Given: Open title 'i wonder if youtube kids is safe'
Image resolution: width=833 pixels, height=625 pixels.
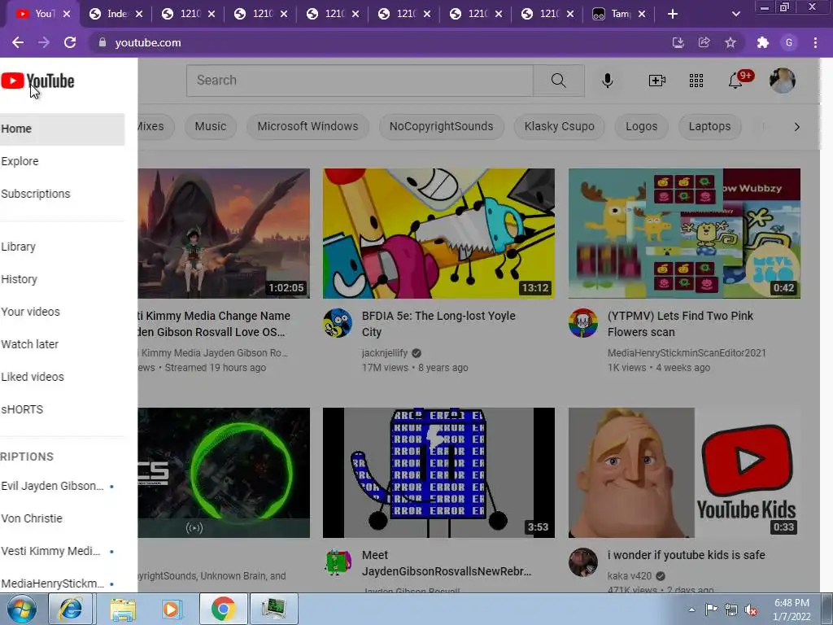Looking at the screenshot, I should (687, 555).
